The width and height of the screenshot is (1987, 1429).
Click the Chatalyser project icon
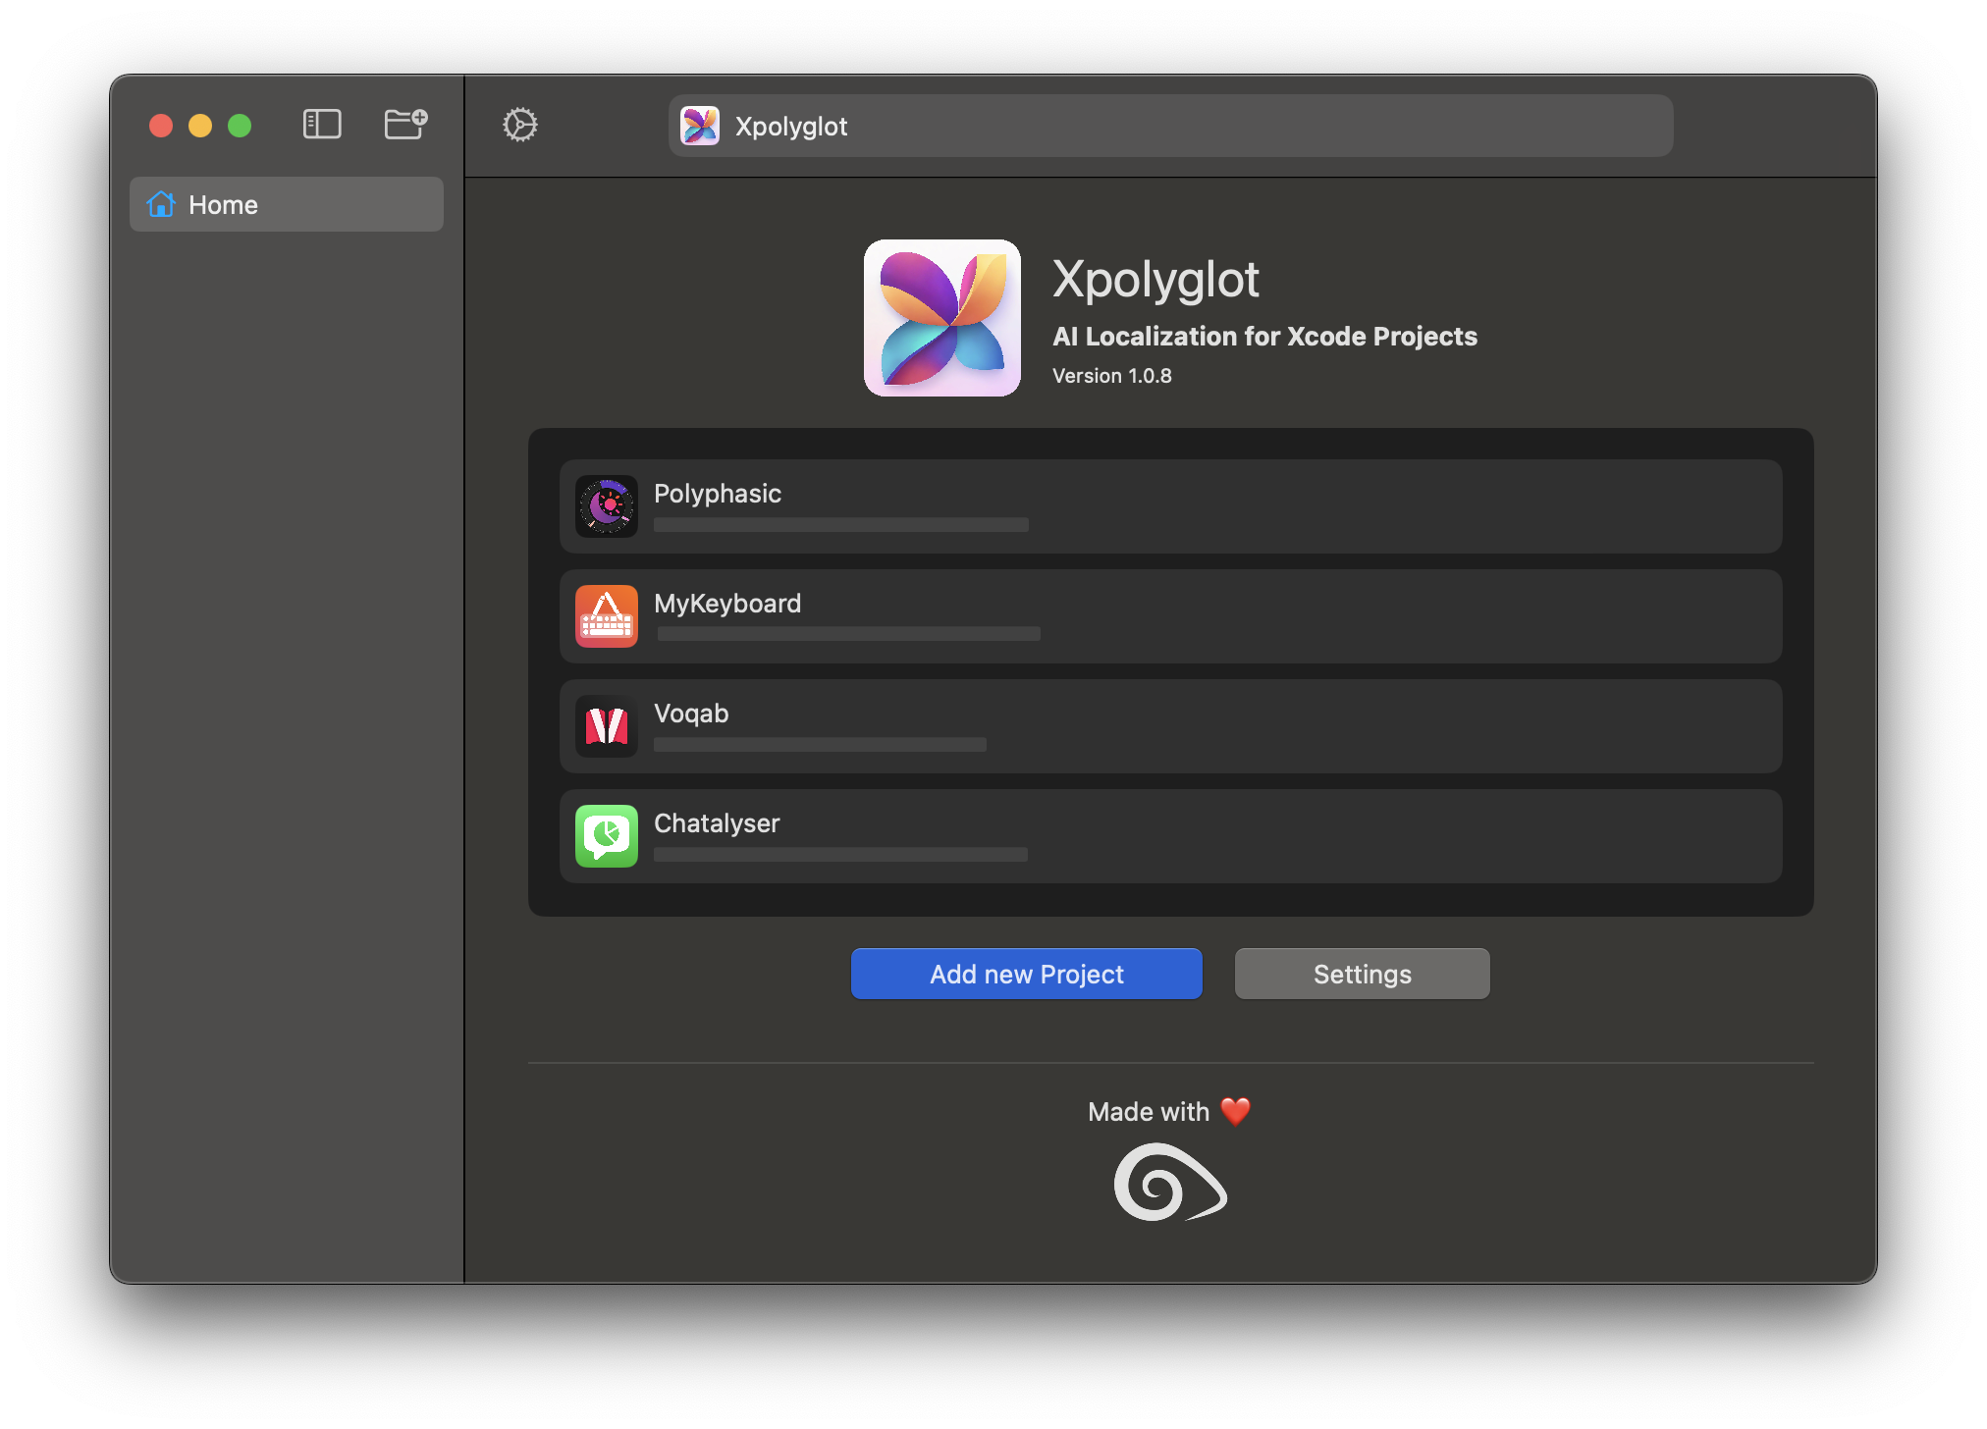pyautogui.click(x=607, y=836)
